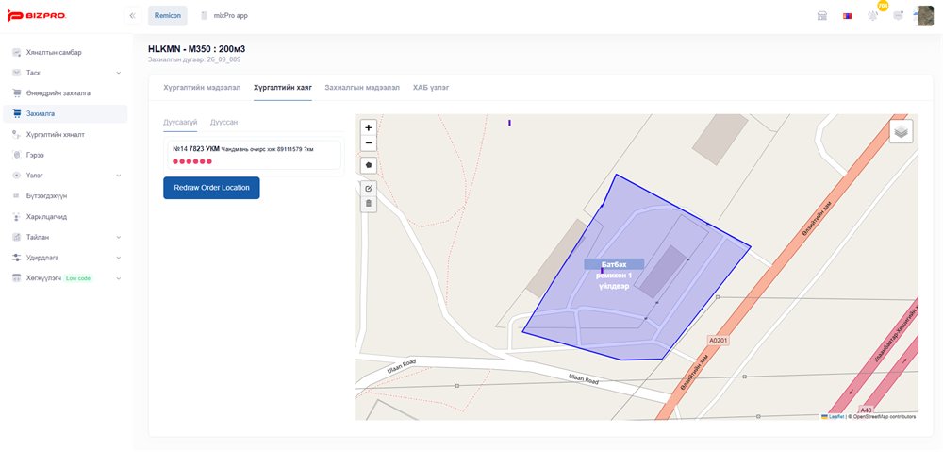Zoom in on the map

(369, 127)
